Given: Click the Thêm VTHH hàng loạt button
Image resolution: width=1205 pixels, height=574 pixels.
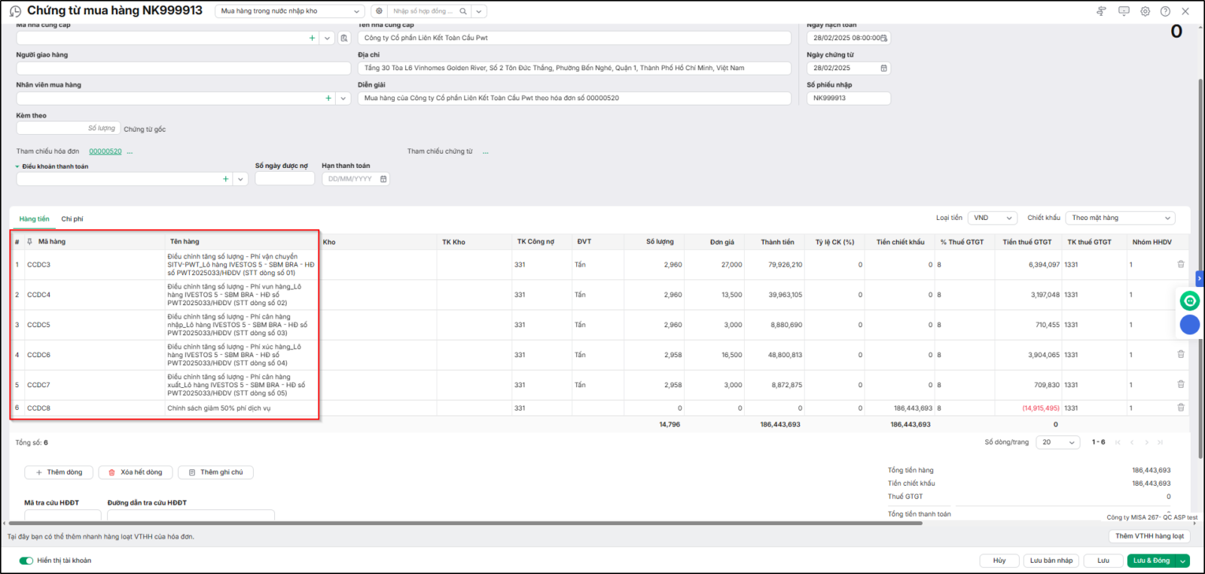Looking at the screenshot, I should pos(1149,536).
